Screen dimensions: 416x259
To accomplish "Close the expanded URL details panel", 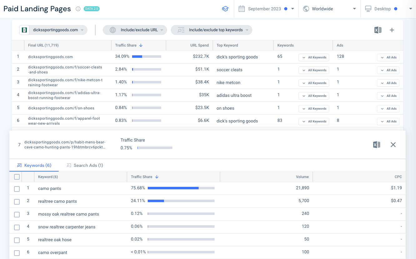I will (x=393, y=145).
